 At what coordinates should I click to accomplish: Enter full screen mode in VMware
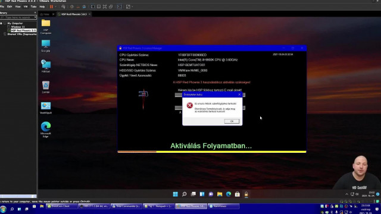coord(105,7)
